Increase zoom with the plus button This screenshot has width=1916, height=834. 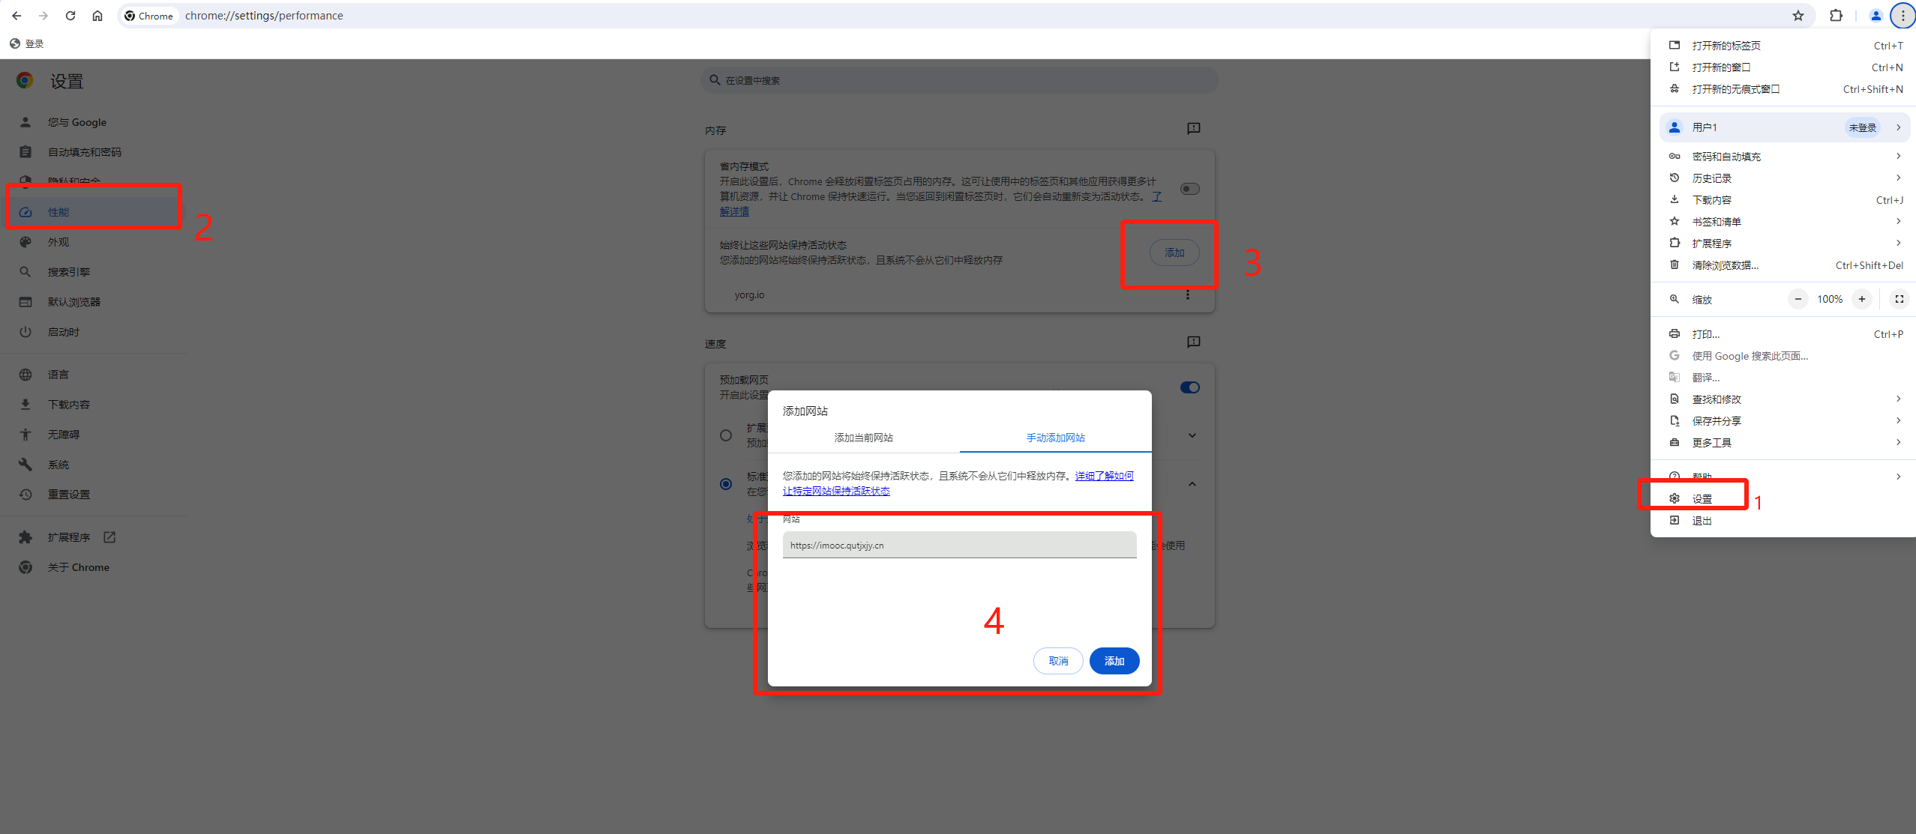1861,299
